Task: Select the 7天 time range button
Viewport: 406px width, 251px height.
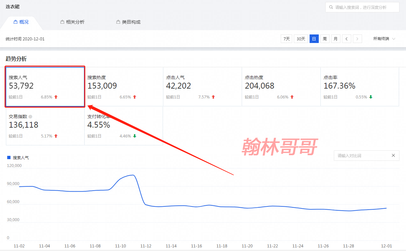Action: click(x=287, y=39)
